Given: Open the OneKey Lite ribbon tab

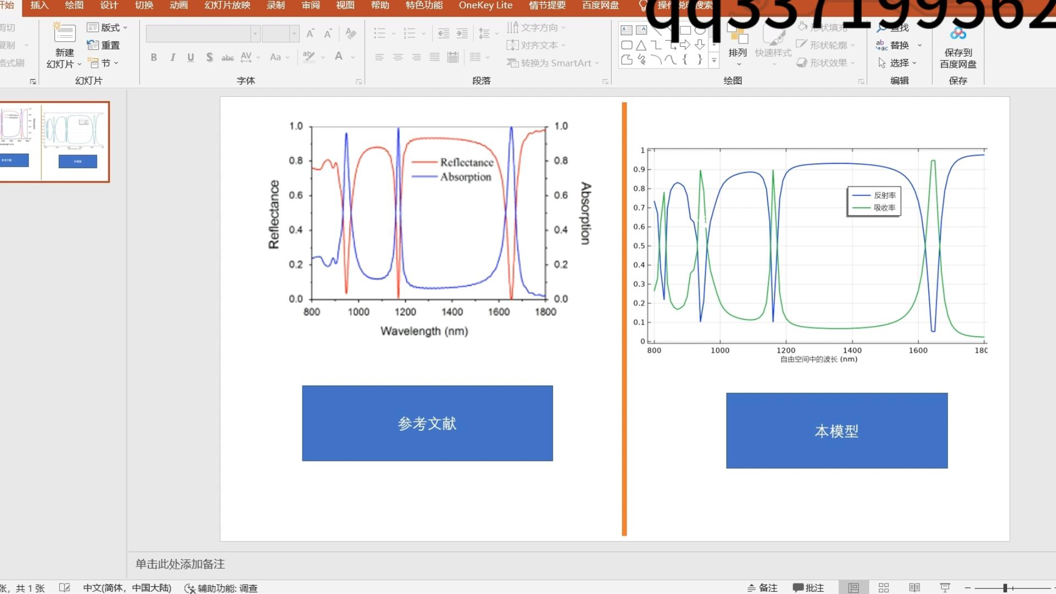Looking at the screenshot, I should coord(486,5).
